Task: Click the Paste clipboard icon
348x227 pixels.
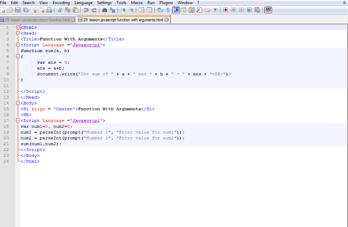Action: [76, 10]
